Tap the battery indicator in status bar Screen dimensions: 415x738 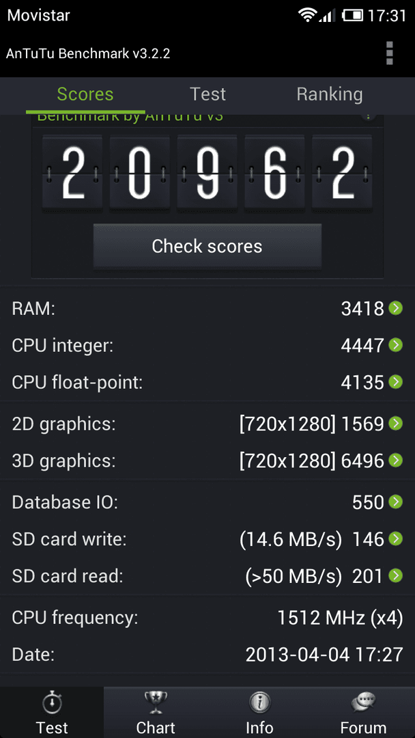pos(353,16)
